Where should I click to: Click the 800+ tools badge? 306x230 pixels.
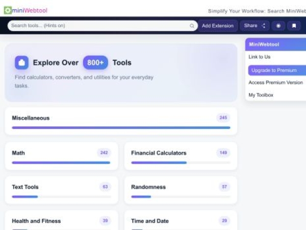click(x=95, y=63)
